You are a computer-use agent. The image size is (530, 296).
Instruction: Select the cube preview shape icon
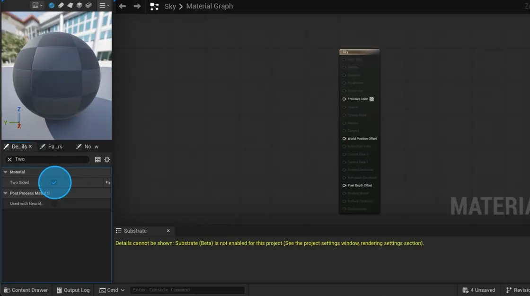79,5
